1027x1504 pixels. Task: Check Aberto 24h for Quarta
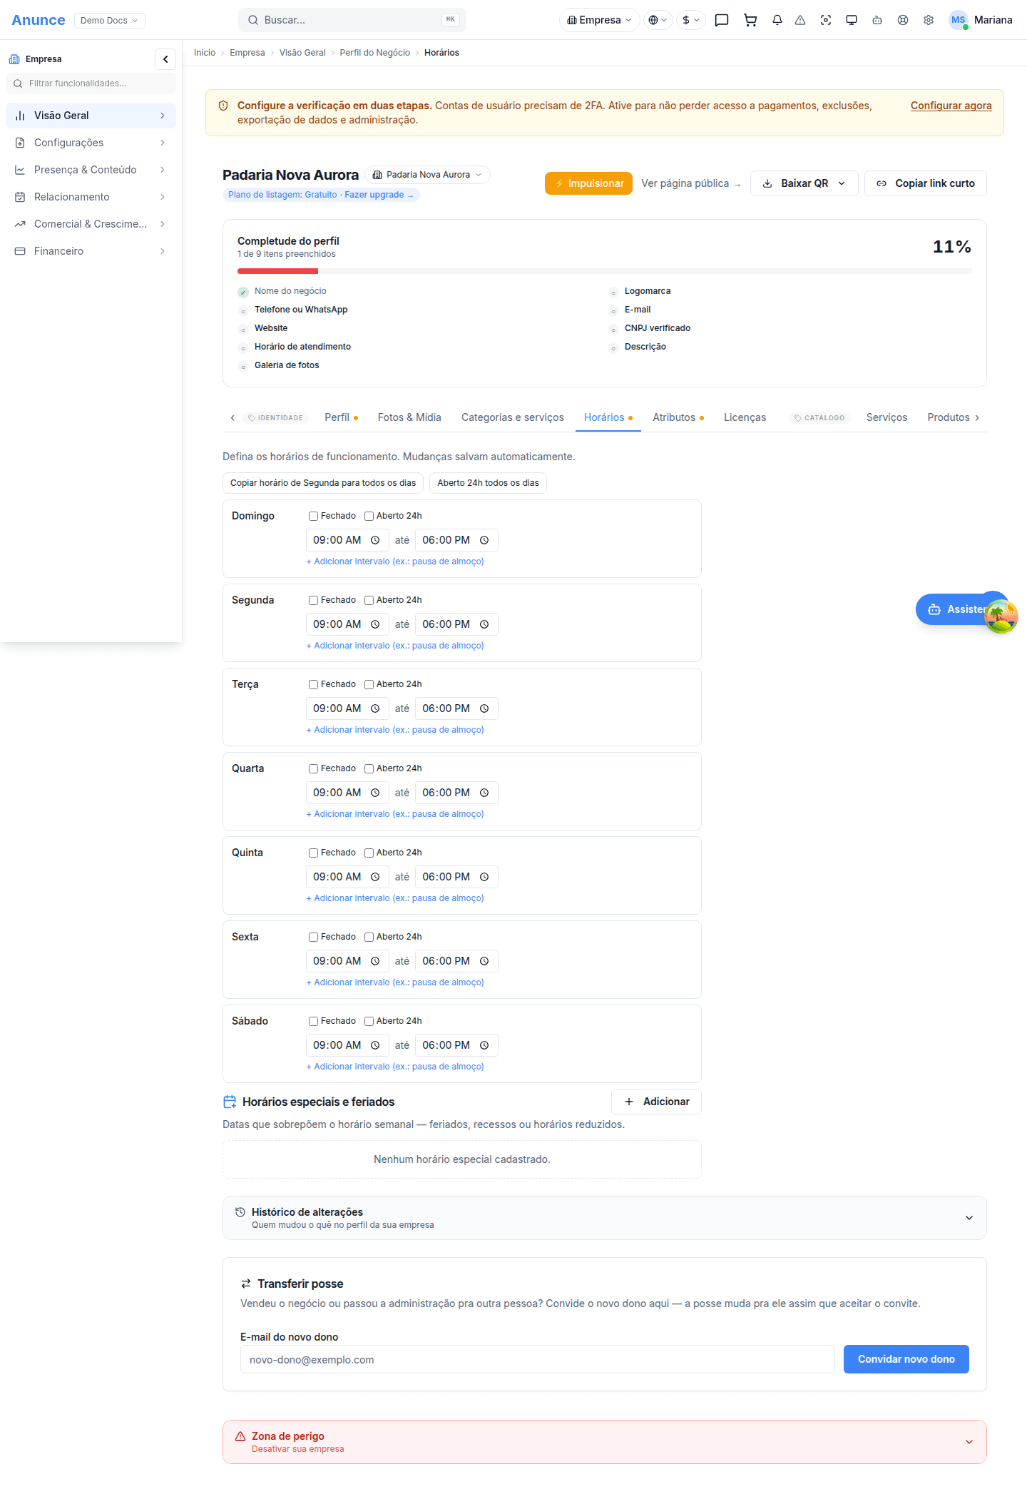click(369, 768)
